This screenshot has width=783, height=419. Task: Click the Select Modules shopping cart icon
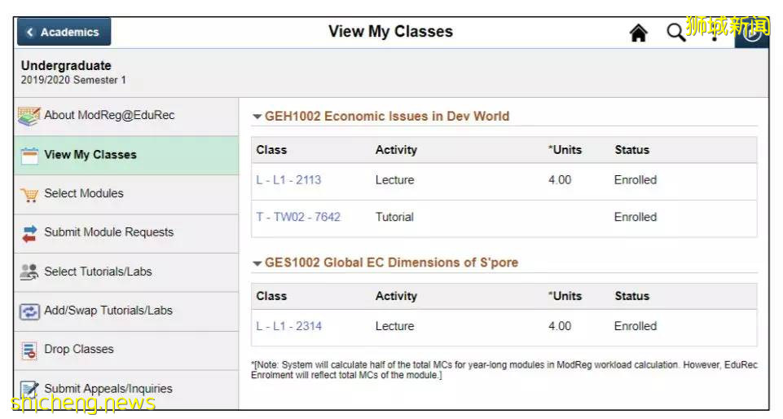pyautogui.click(x=29, y=194)
